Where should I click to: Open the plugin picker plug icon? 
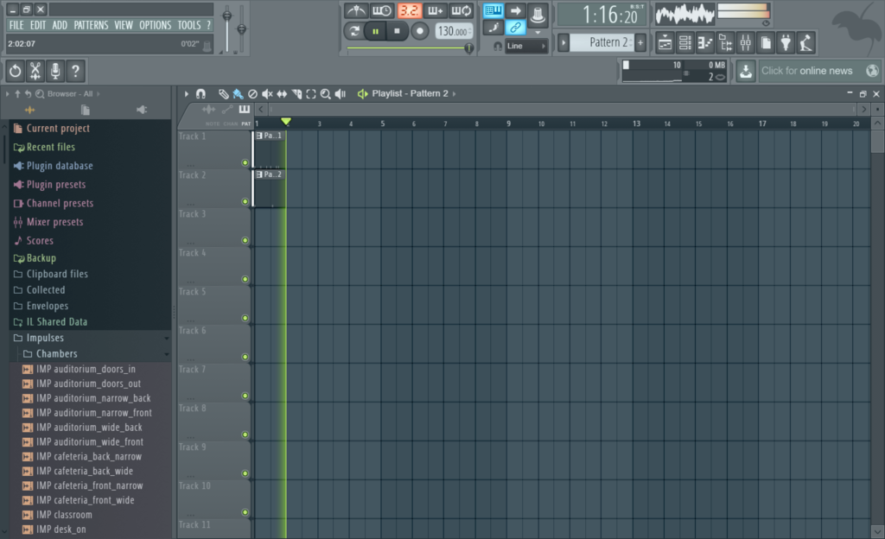click(786, 43)
